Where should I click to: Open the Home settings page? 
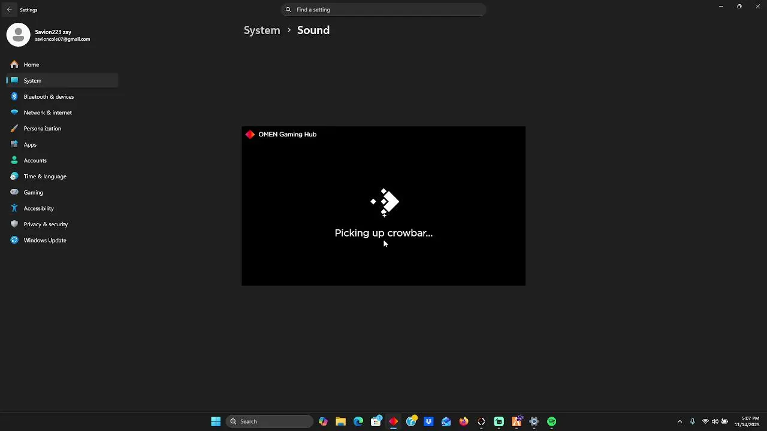click(x=62, y=65)
